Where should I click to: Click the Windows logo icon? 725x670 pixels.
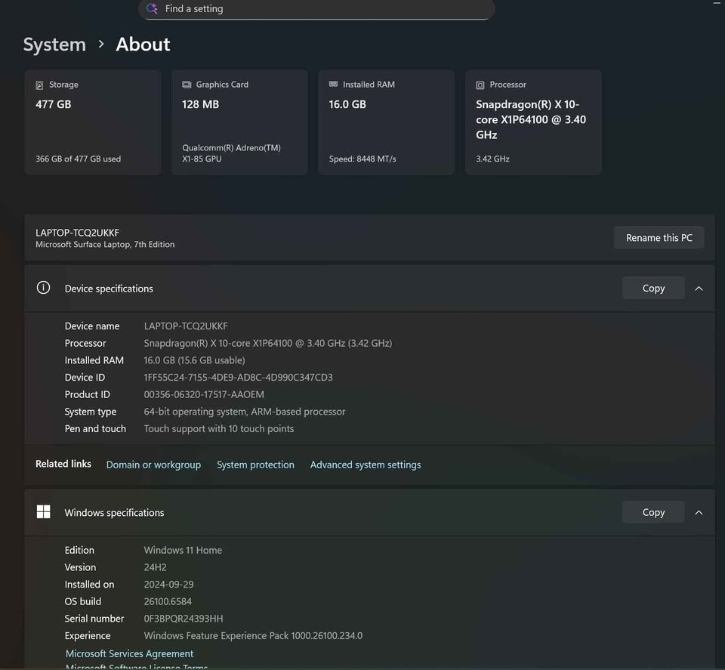(x=44, y=512)
